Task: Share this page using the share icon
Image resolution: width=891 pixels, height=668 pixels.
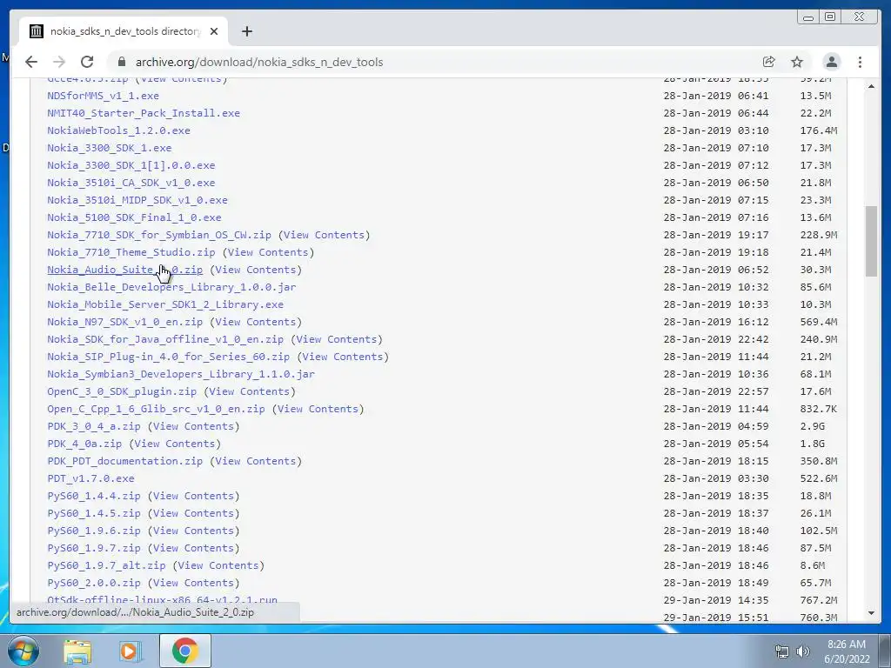Action: [769, 62]
